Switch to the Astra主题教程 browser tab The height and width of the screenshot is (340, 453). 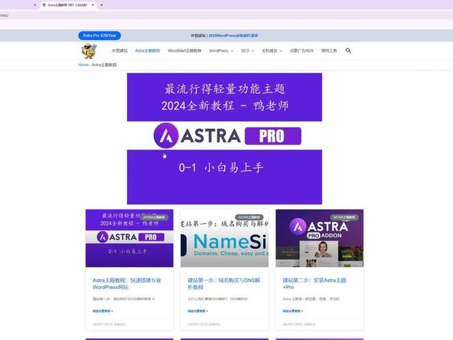(x=67, y=5)
